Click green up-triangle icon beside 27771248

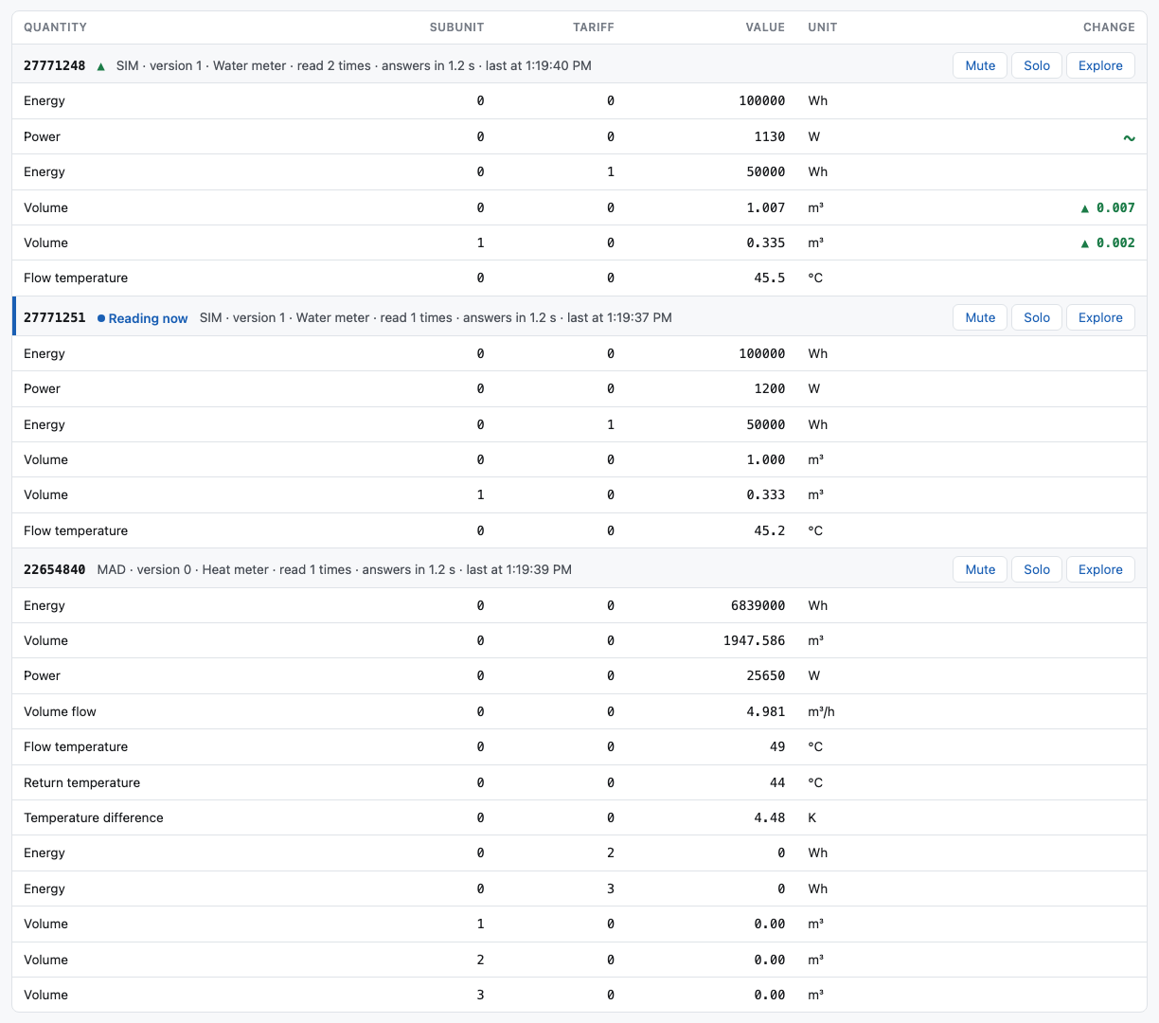[x=100, y=66]
